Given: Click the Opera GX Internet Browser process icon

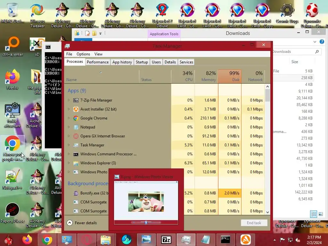Looking at the screenshot, I should pyautogui.click(x=76, y=136).
